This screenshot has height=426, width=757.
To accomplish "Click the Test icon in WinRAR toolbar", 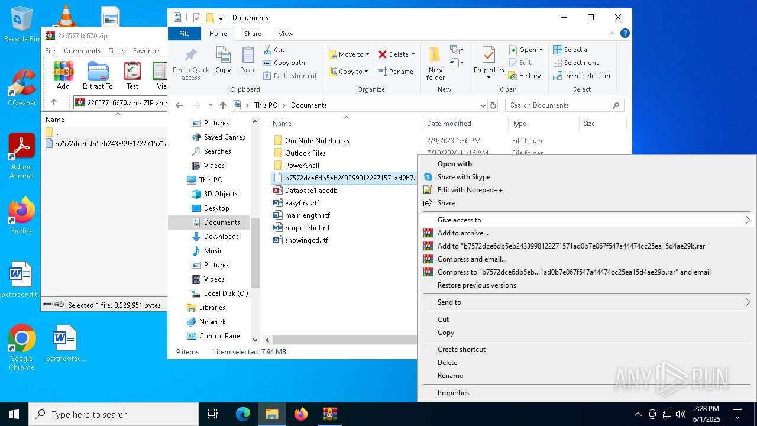I will pyautogui.click(x=132, y=71).
